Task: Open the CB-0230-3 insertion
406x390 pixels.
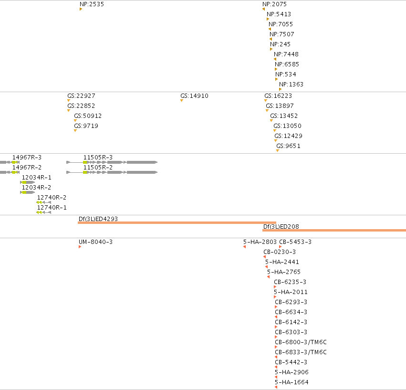Action: point(280,252)
